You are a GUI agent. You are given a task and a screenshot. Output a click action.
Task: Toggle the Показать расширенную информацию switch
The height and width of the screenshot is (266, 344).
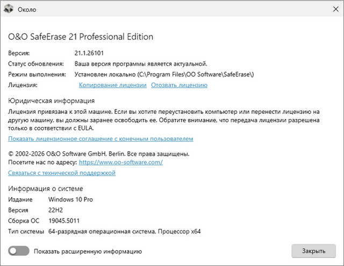[18, 251]
